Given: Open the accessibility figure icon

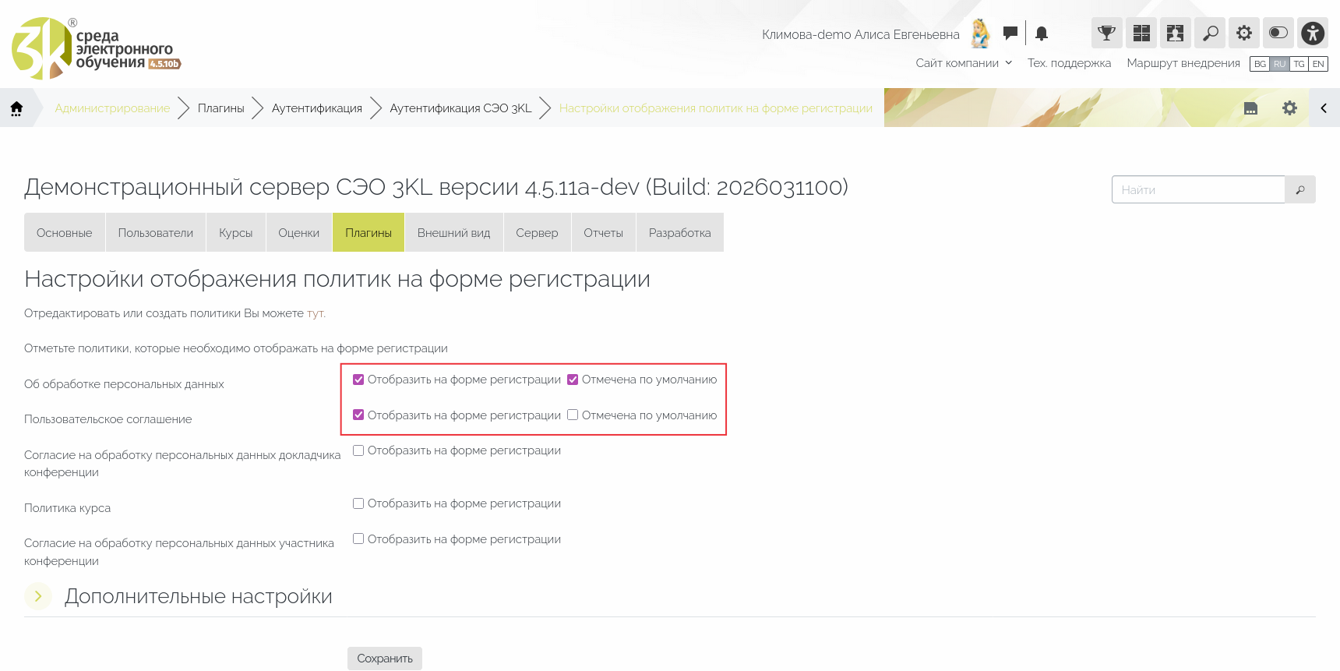Looking at the screenshot, I should 1313,33.
